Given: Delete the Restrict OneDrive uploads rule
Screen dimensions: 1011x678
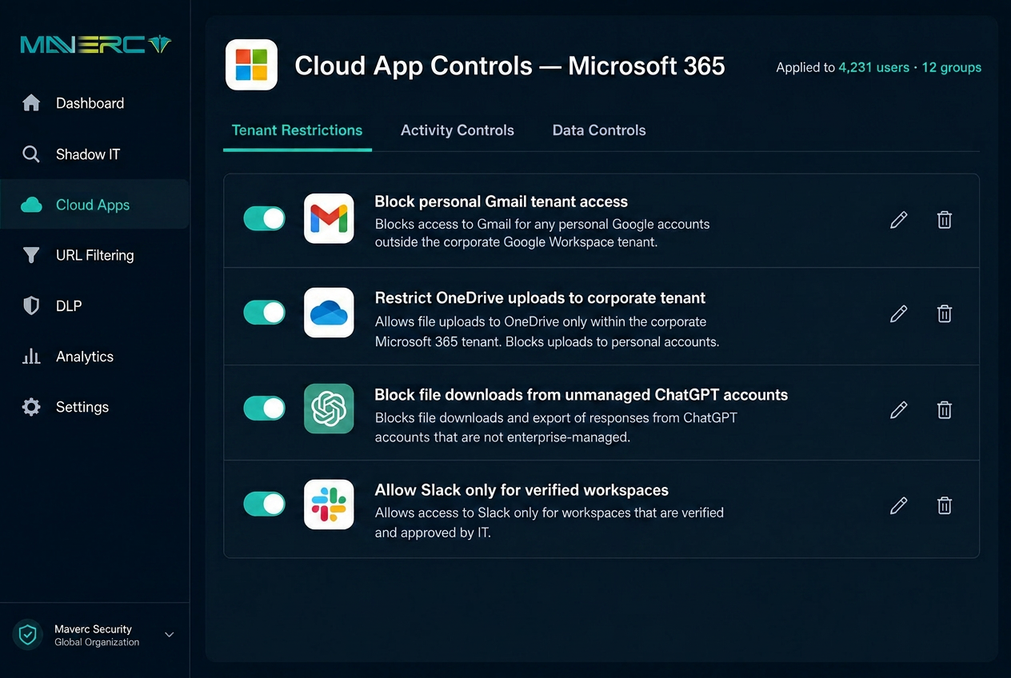Looking at the screenshot, I should [x=945, y=313].
